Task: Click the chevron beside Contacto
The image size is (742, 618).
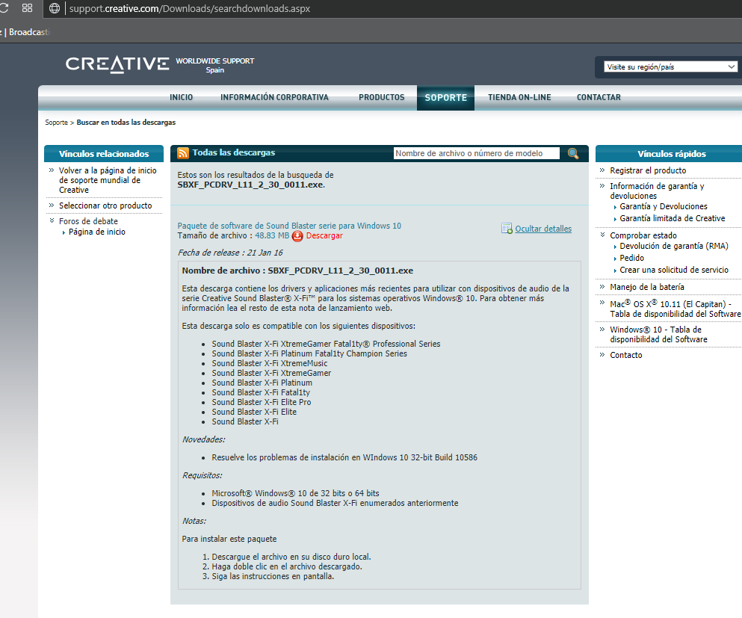Action: (x=602, y=354)
